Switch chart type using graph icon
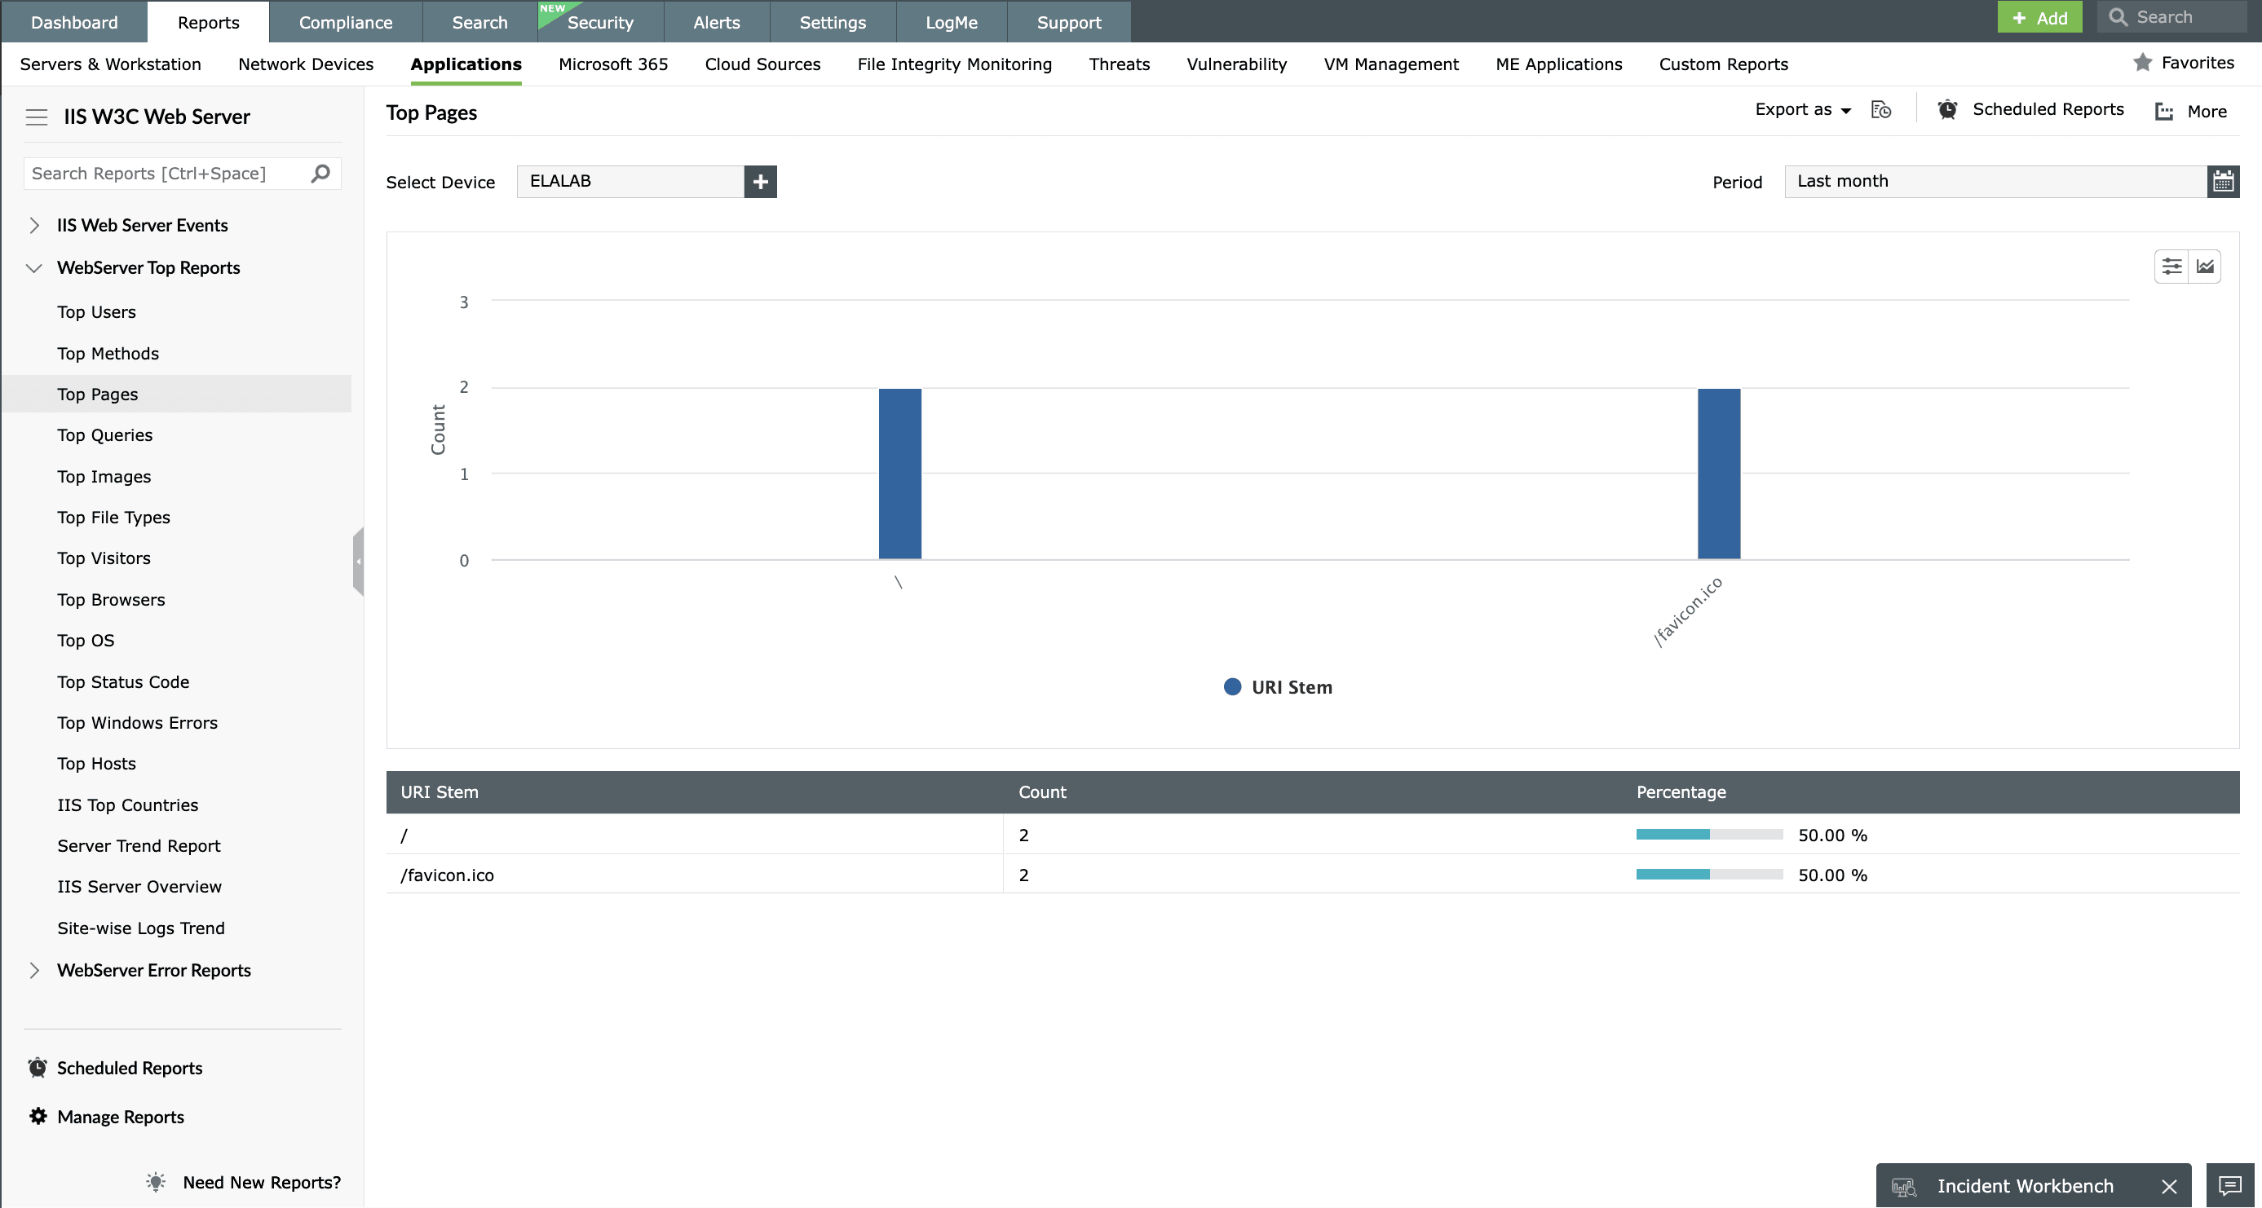2262x1208 pixels. 2205,267
